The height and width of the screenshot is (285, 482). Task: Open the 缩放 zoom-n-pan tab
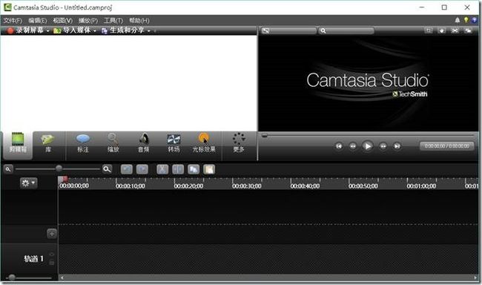[x=113, y=143]
